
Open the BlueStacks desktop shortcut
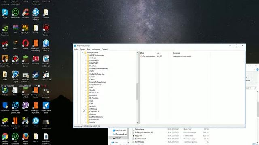[x=5, y=122]
